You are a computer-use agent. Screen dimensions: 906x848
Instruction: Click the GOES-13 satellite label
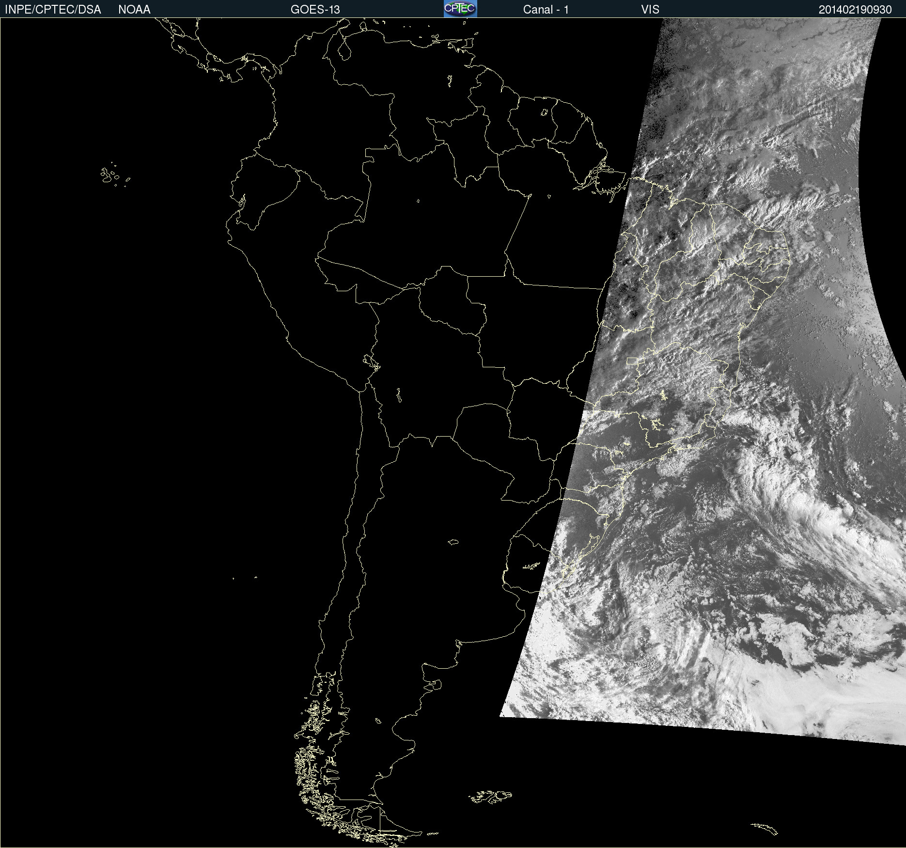pos(315,10)
